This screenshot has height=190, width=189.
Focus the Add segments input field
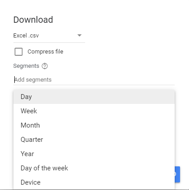click(x=94, y=80)
